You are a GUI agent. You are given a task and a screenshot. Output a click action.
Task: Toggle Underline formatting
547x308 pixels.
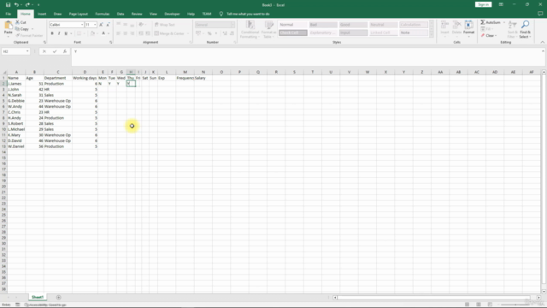66,33
